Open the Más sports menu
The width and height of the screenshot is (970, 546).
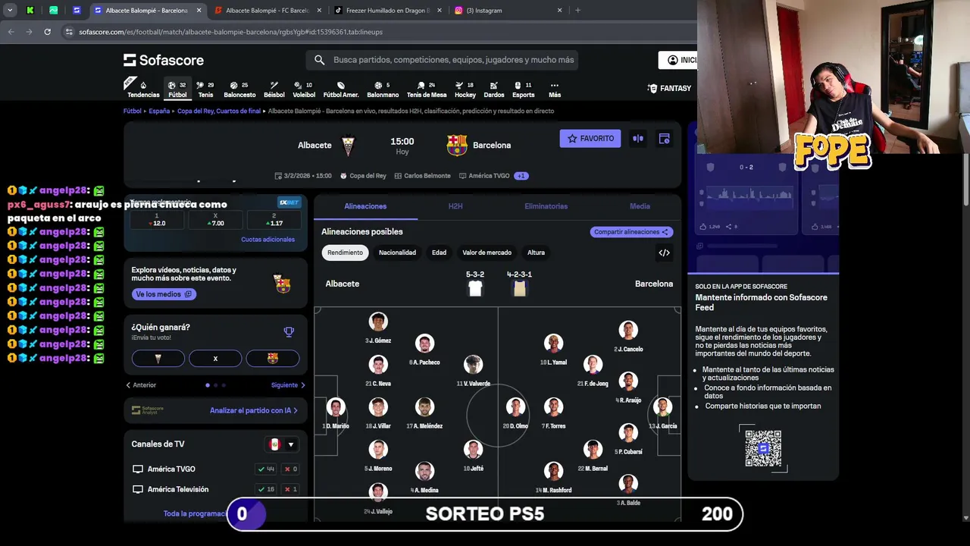[555, 89]
